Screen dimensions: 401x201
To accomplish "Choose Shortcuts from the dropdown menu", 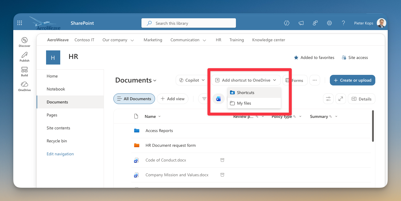I will (x=254, y=93).
